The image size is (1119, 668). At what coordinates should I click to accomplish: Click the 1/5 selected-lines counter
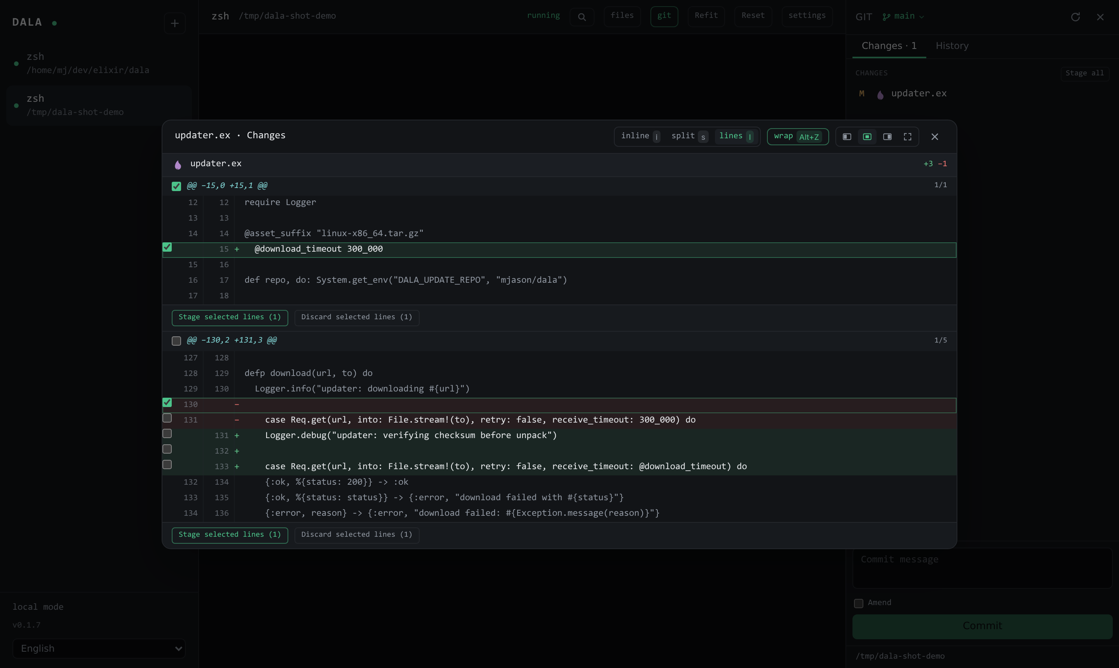[940, 340]
